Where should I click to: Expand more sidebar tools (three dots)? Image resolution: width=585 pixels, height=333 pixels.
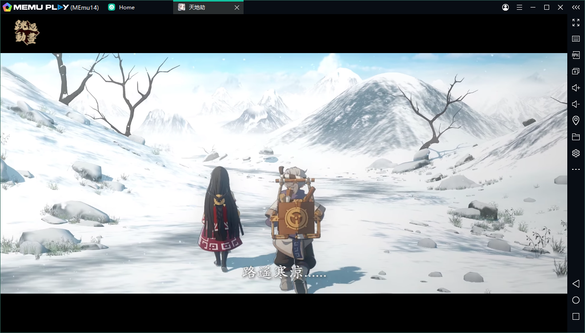coord(576,169)
